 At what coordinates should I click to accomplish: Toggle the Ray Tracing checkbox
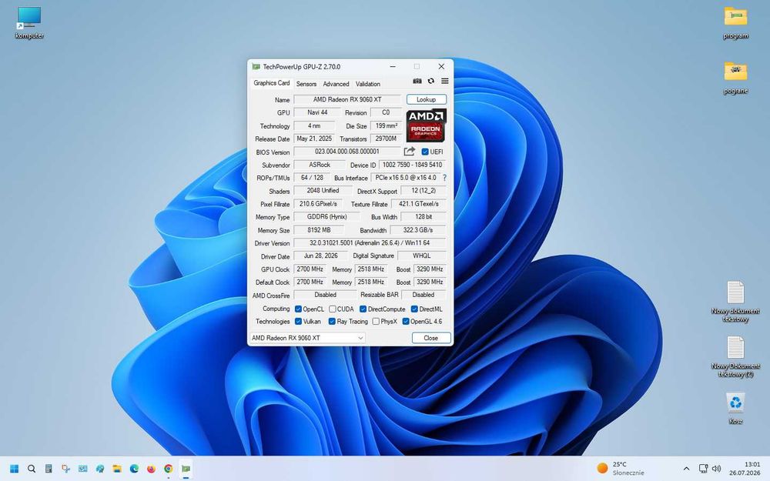332,322
